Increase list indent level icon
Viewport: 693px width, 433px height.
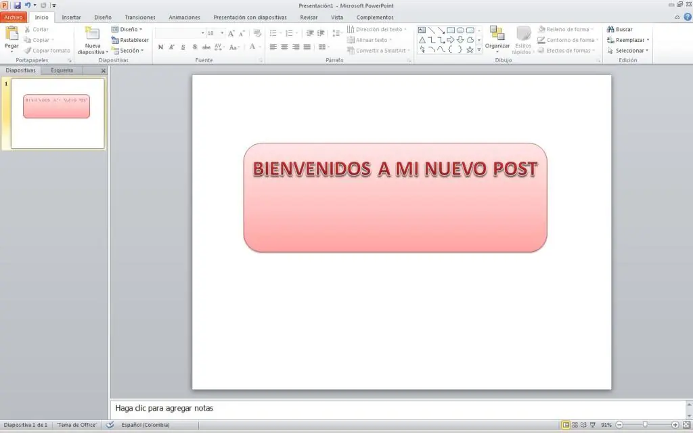click(x=321, y=33)
